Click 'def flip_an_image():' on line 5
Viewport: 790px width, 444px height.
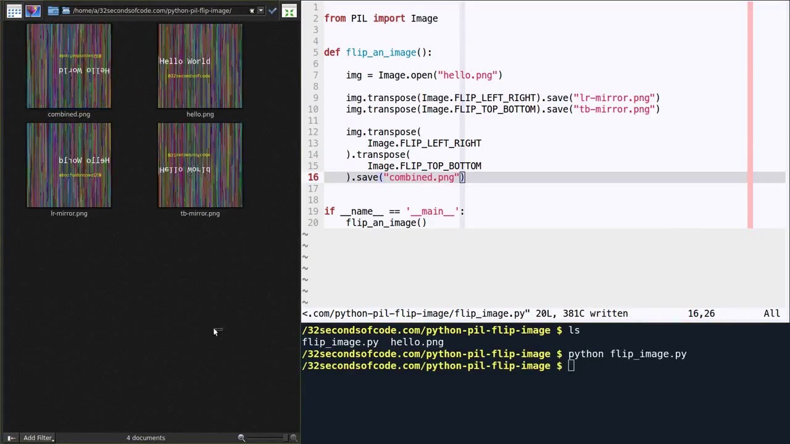tap(378, 52)
